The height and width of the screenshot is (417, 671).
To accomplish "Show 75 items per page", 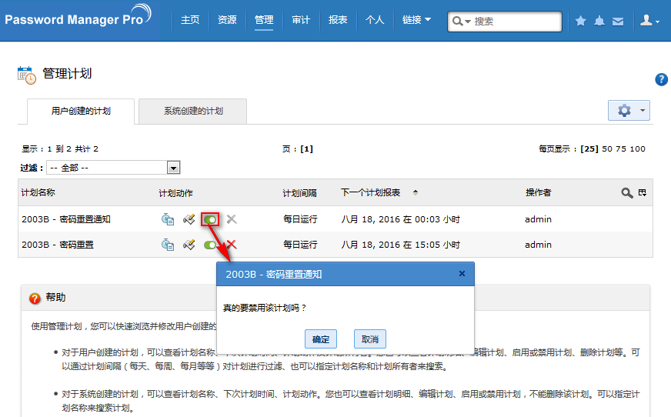I will tap(621, 148).
